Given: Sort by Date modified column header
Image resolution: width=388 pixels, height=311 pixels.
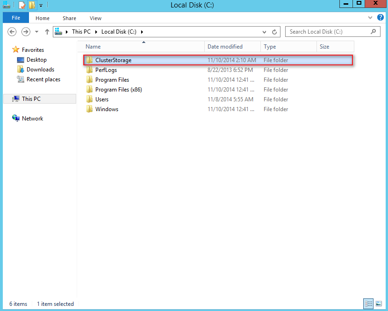Looking at the screenshot, I should [233, 47].
